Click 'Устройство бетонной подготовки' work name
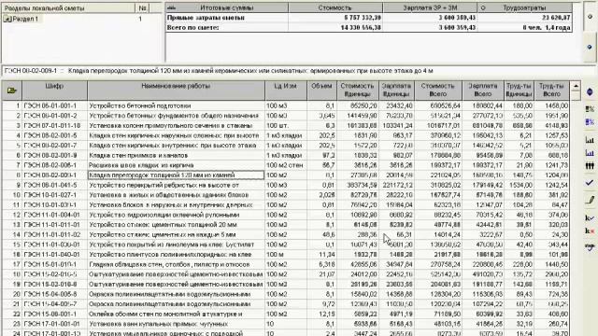Viewport: 598px width, 336px height. pyautogui.click(x=139, y=105)
